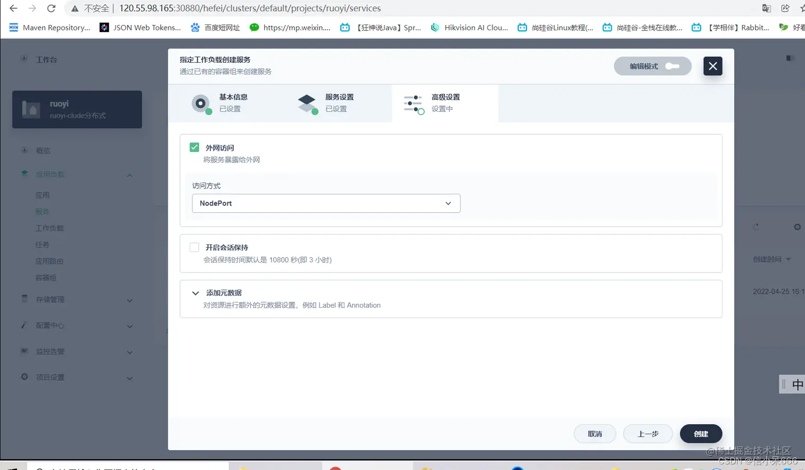Click the 存储管理 icon
Viewport: 805px width, 470px height.
point(24,299)
